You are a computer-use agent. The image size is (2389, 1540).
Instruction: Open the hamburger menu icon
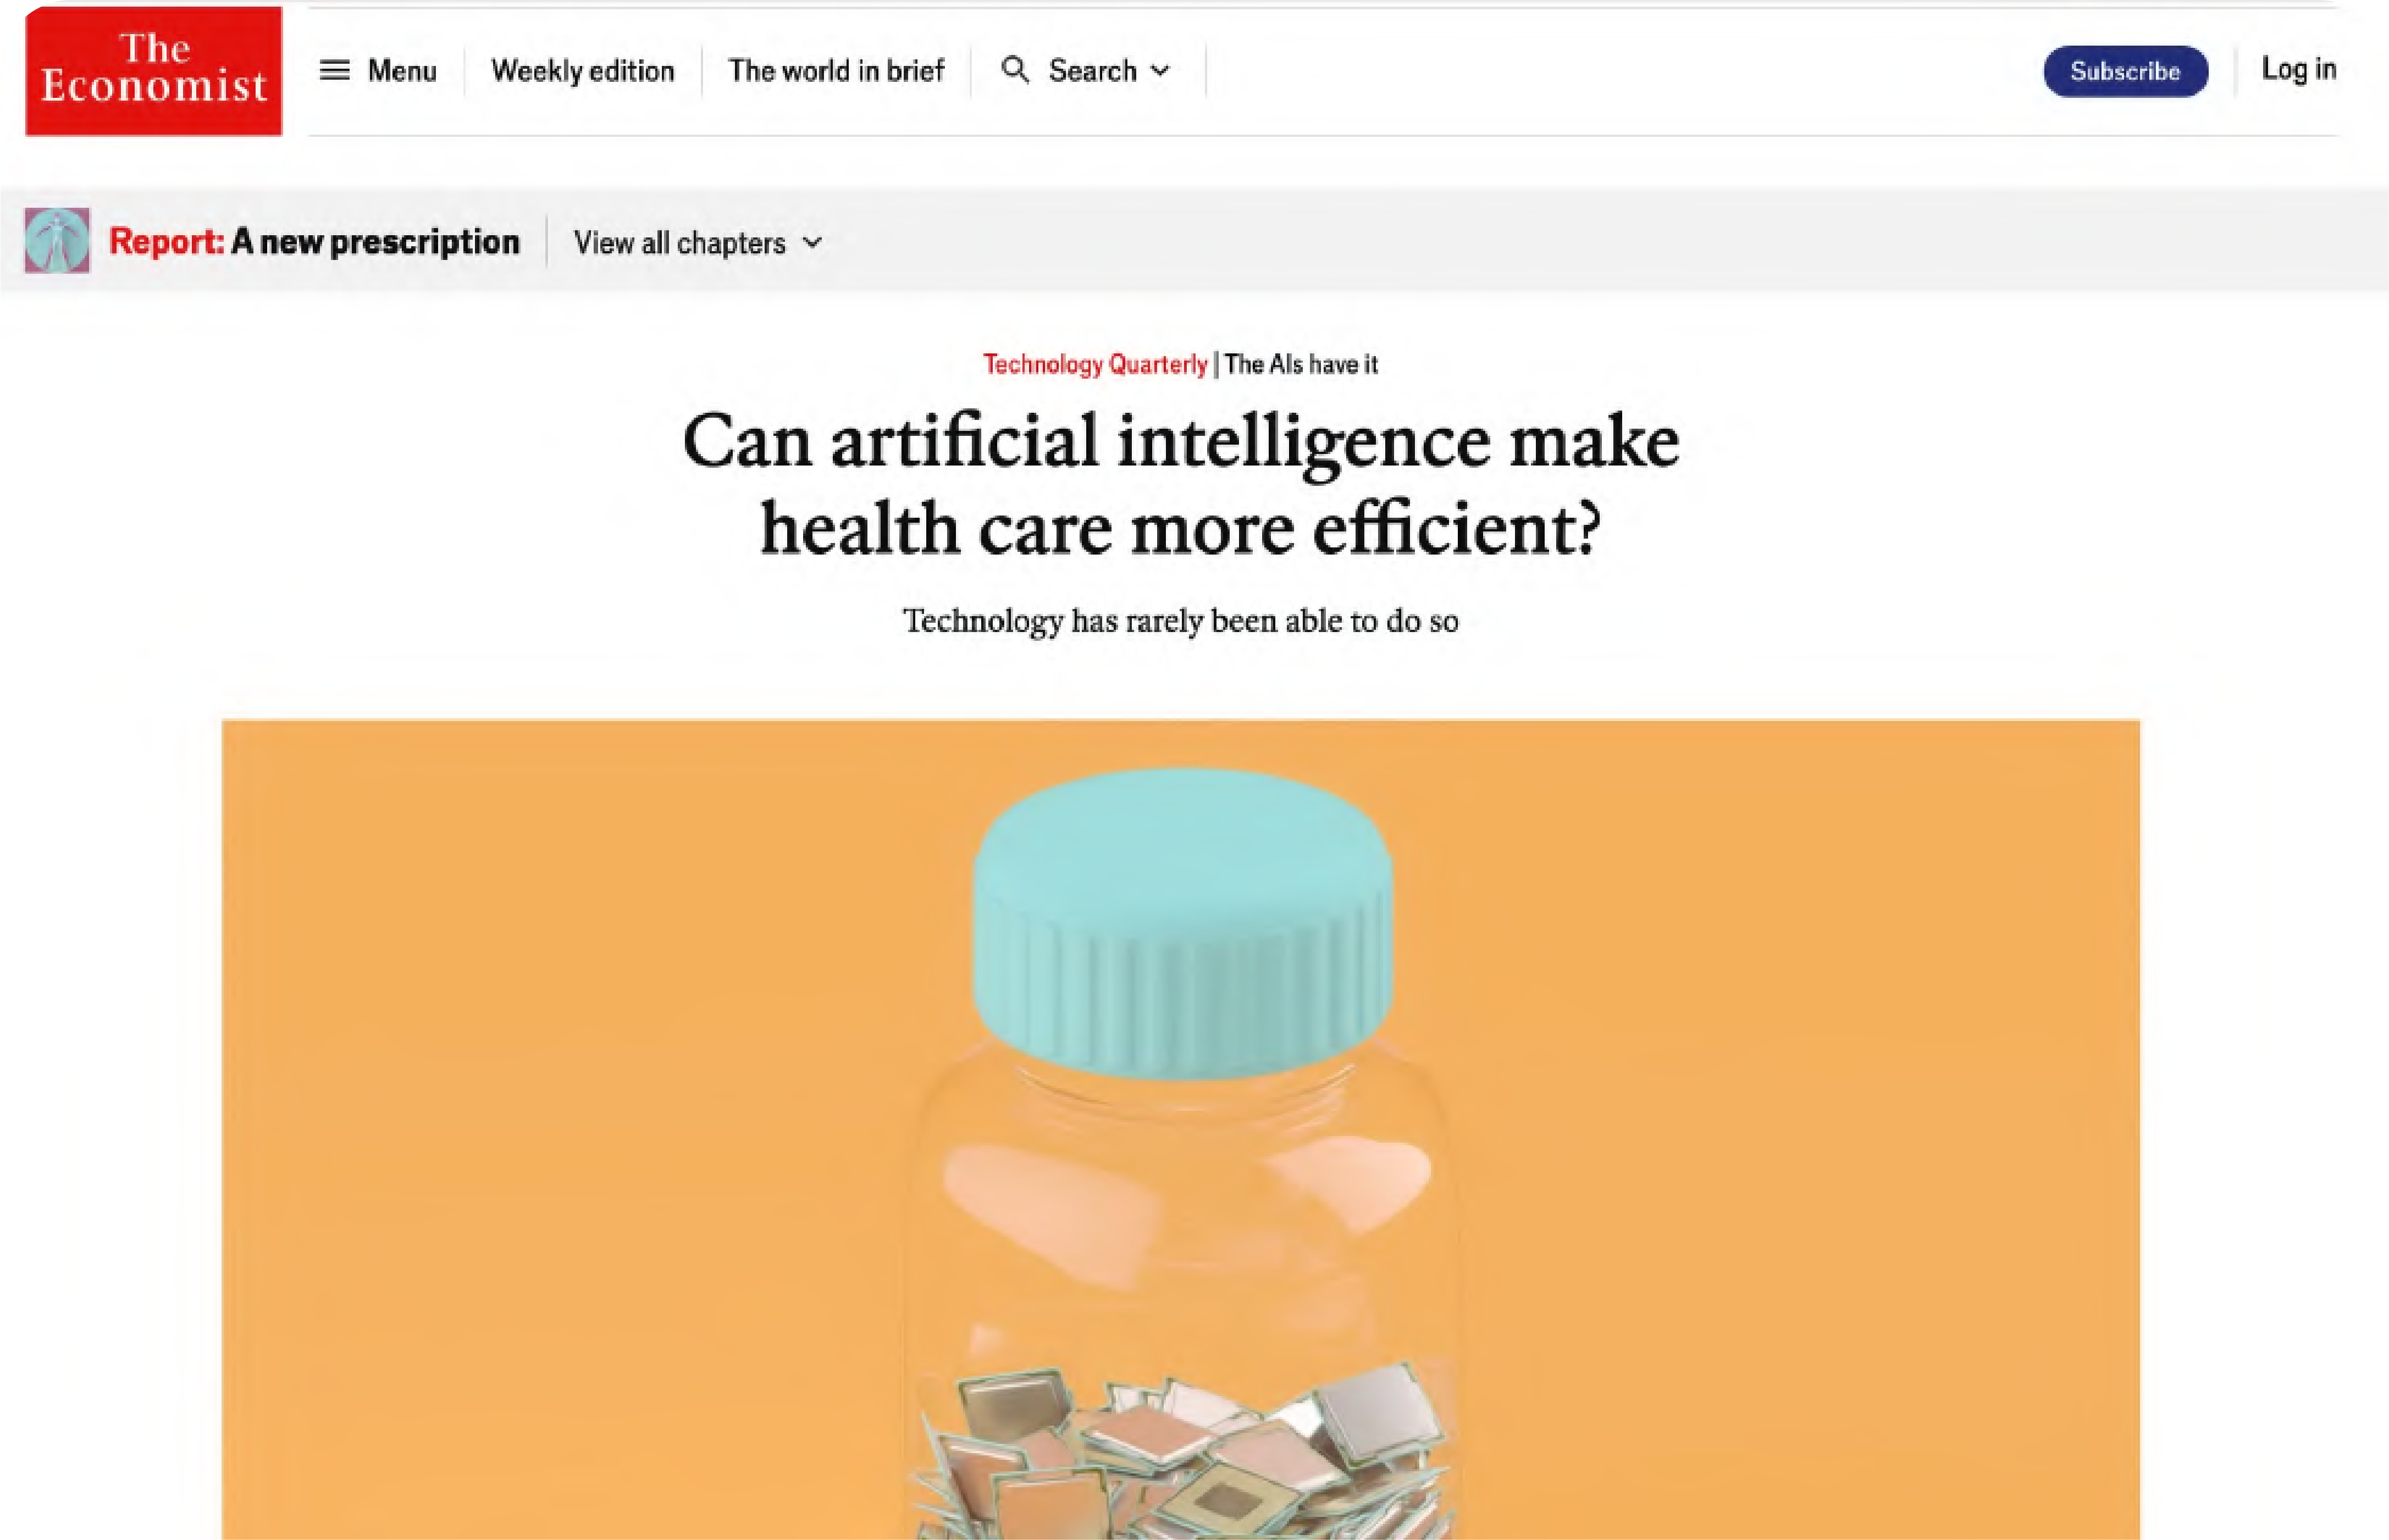pyautogui.click(x=334, y=71)
